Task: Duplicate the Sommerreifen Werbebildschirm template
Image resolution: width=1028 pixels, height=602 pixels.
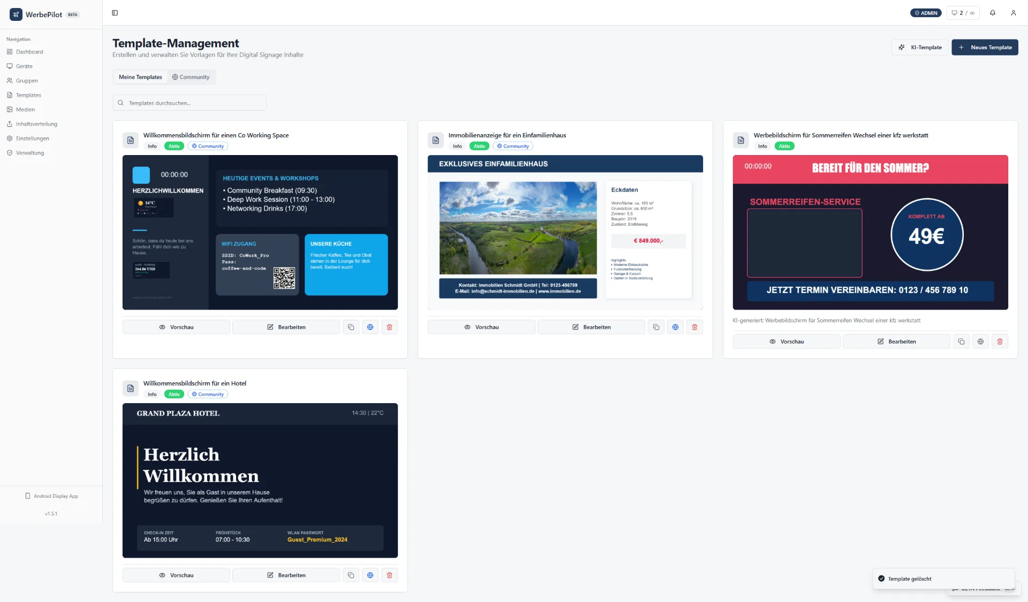Action: tap(961, 342)
